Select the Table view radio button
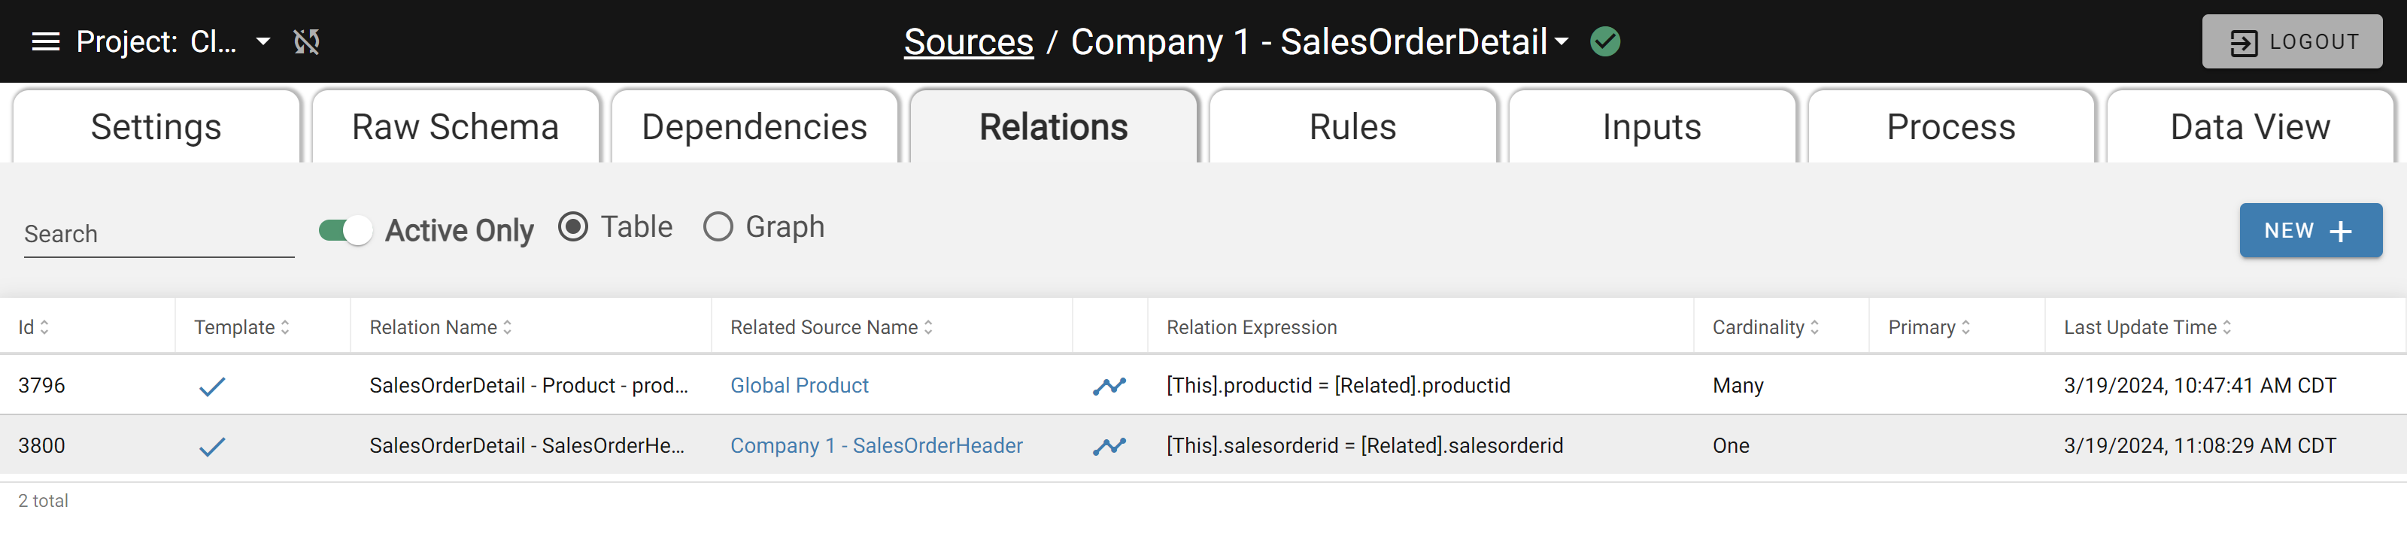Viewport: 2407px width, 534px height. 572,227
